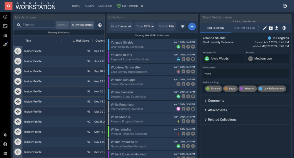Click the Events Stream target locate icon

point(100,25)
